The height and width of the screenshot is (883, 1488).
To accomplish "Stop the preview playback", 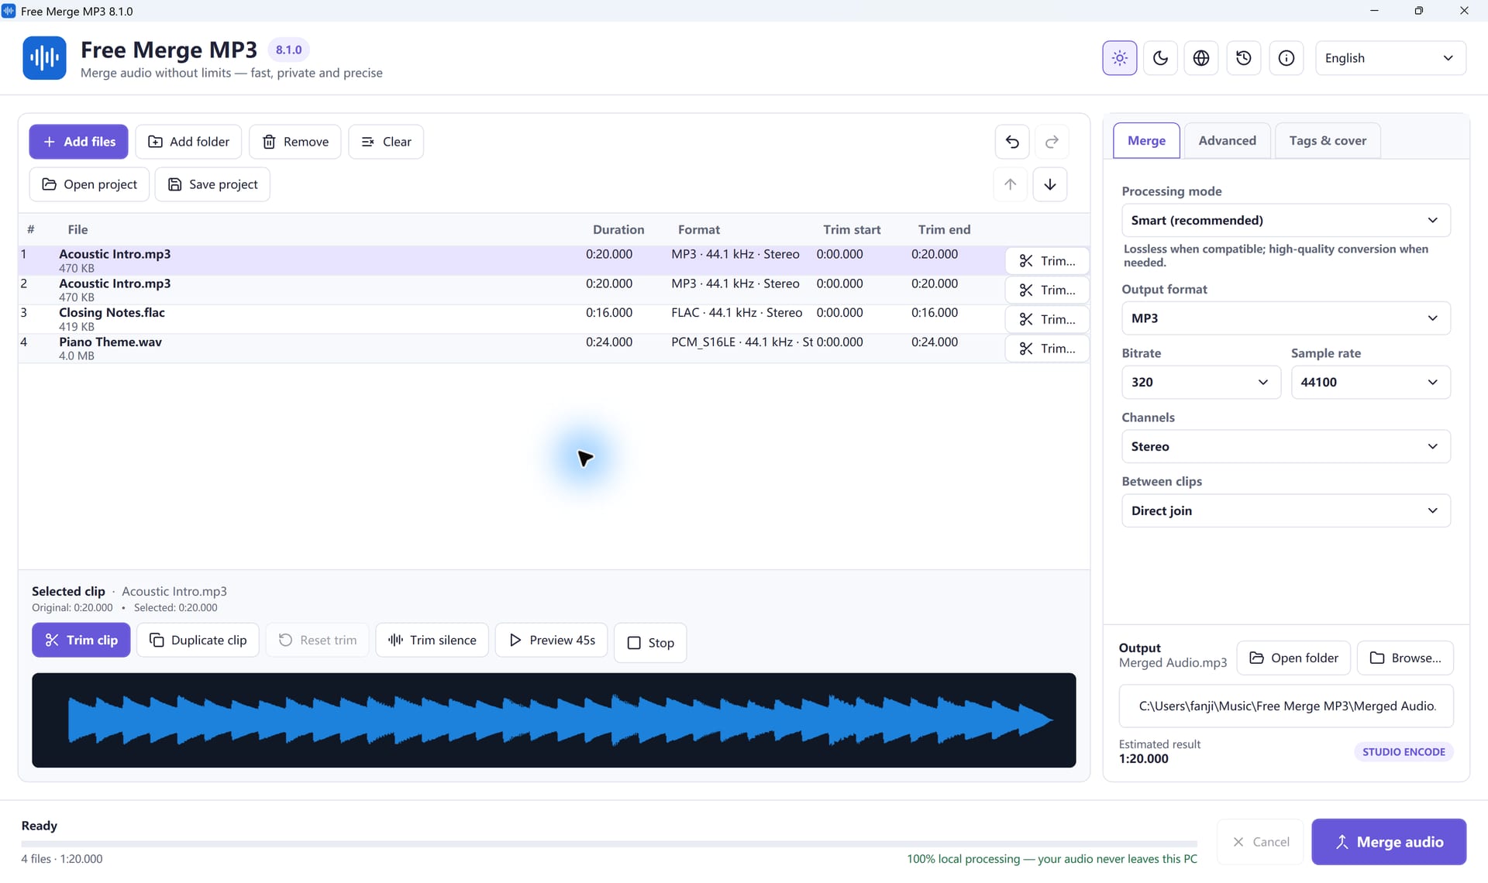I will 650,643.
